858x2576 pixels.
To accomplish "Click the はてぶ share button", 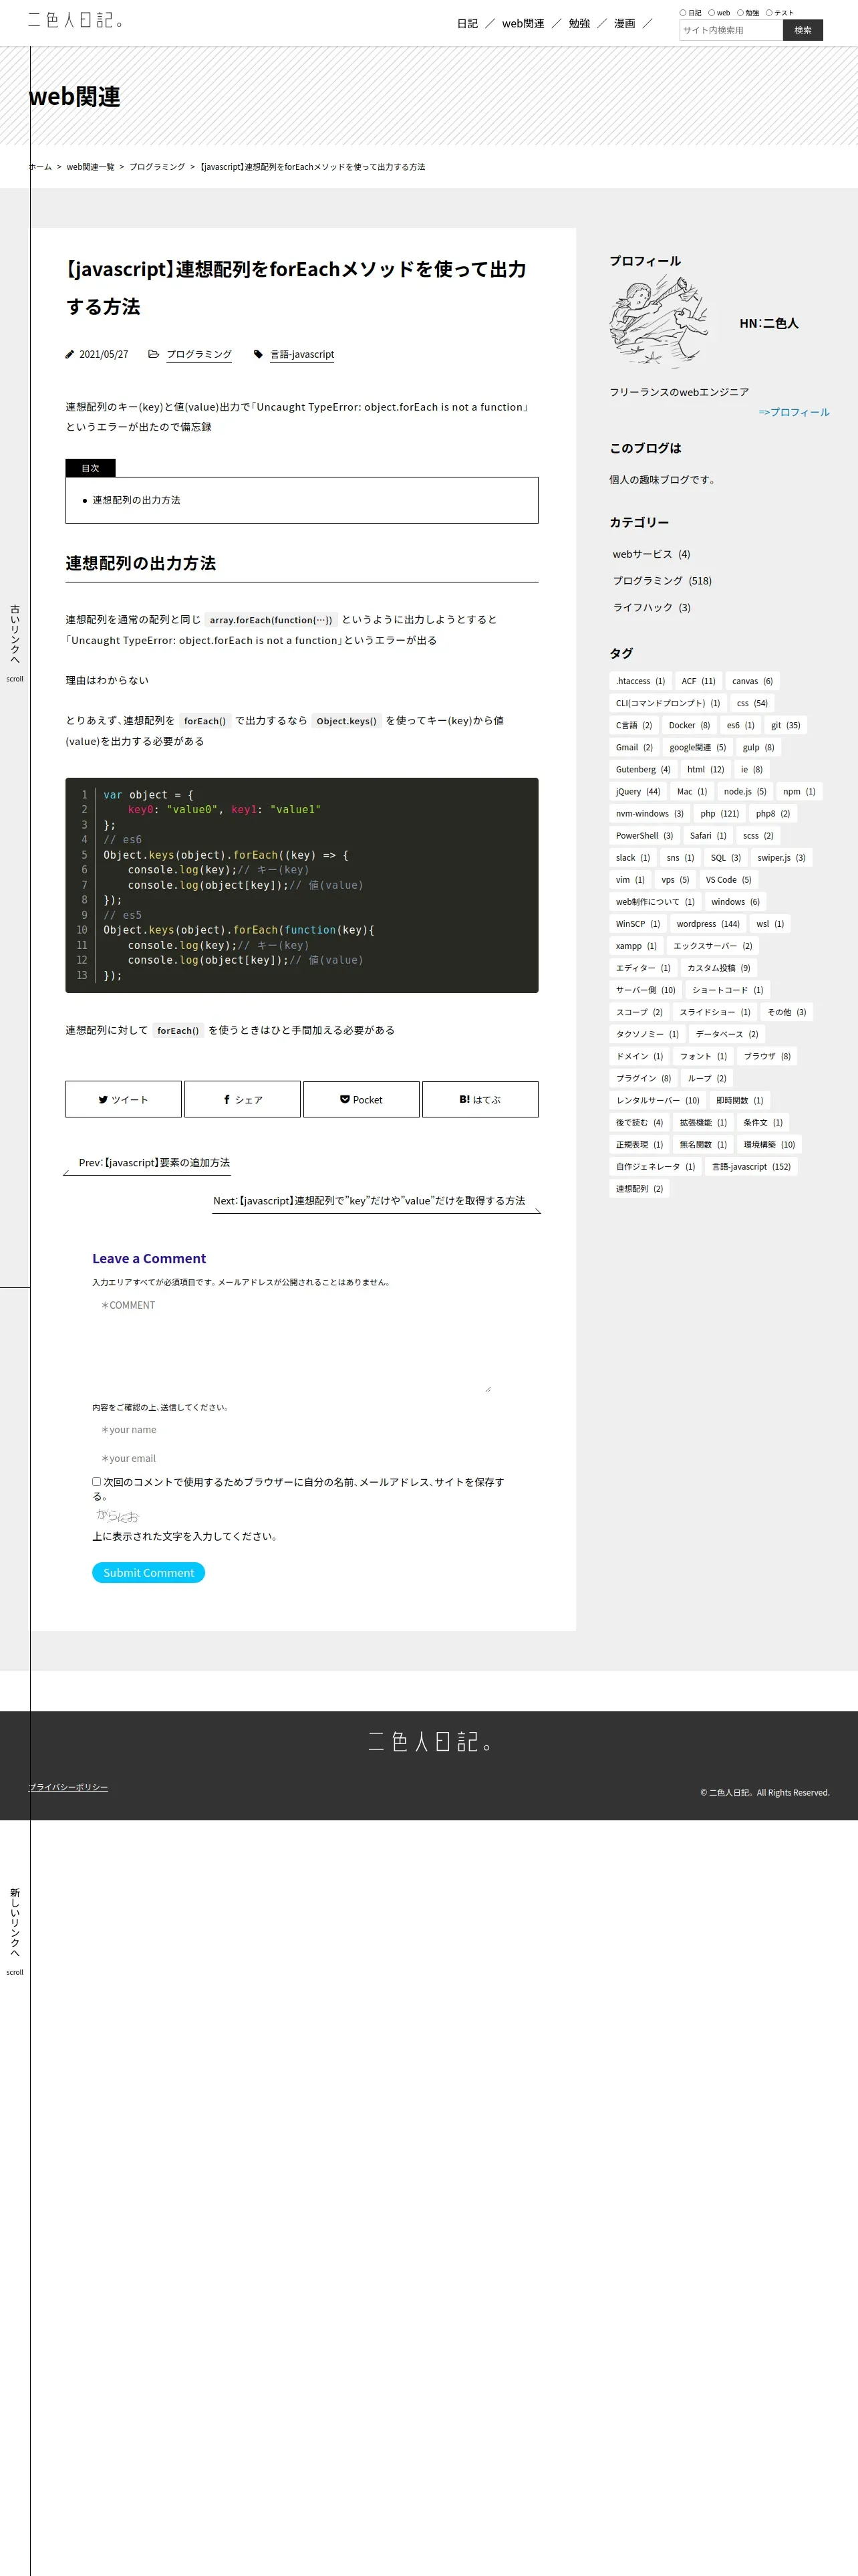I will coord(480,1099).
